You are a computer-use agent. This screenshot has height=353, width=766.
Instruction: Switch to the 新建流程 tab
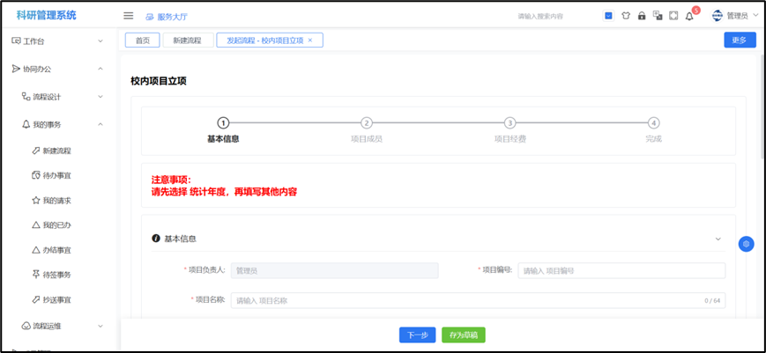188,40
